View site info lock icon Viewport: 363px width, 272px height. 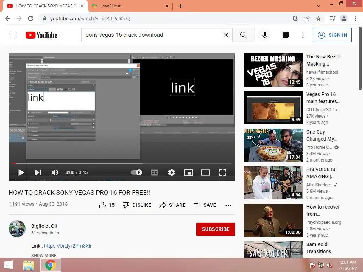pos(45,18)
